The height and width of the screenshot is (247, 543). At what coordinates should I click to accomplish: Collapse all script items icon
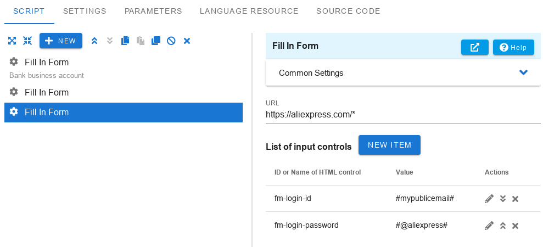point(27,41)
